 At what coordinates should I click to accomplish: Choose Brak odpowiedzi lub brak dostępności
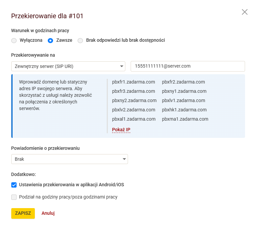click(x=80, y=40)
